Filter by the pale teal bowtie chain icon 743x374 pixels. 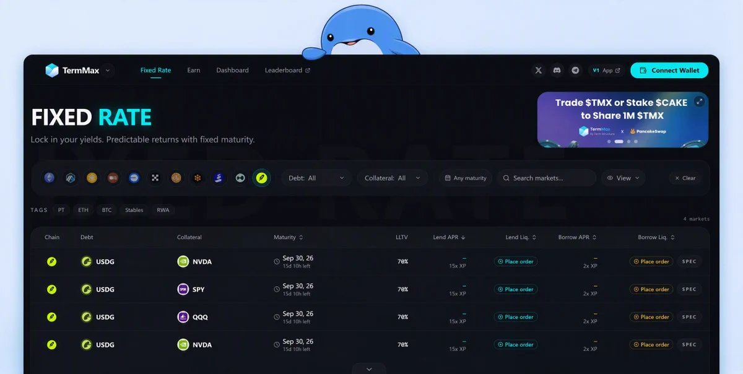pyautogui.click(x=240, y=178)
